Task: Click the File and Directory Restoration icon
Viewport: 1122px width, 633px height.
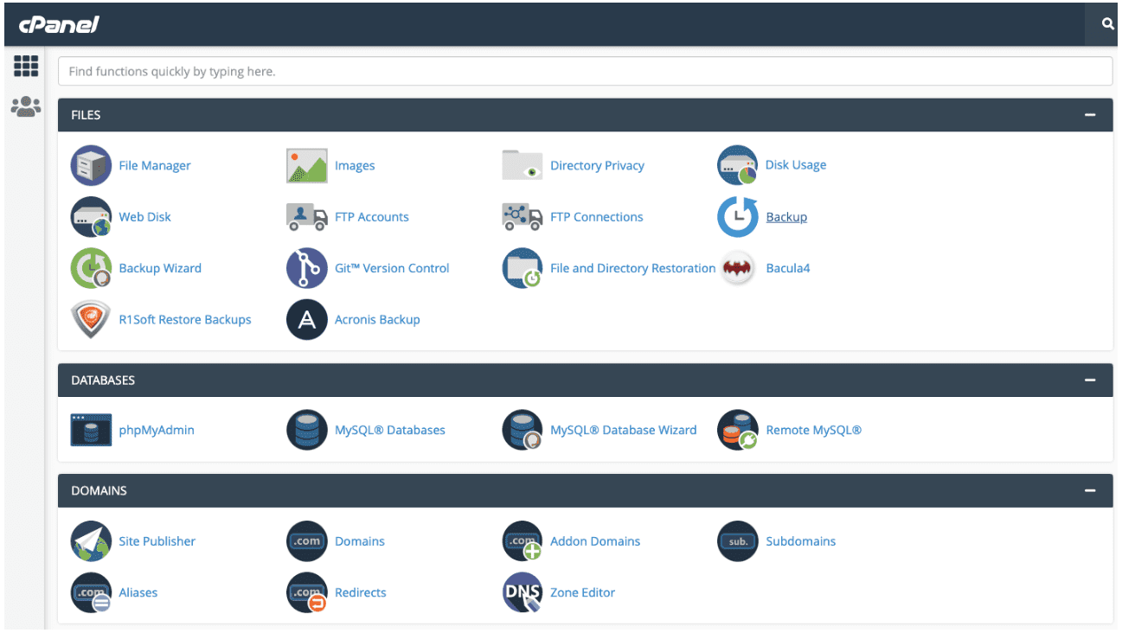Action: point(523,268)
